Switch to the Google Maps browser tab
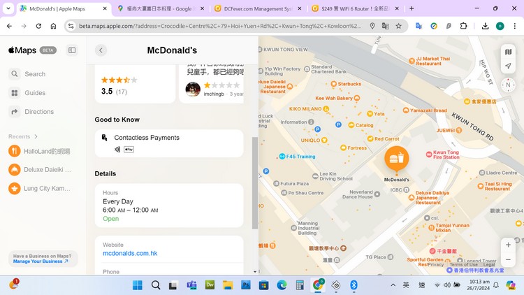 [x=159, y=8]
